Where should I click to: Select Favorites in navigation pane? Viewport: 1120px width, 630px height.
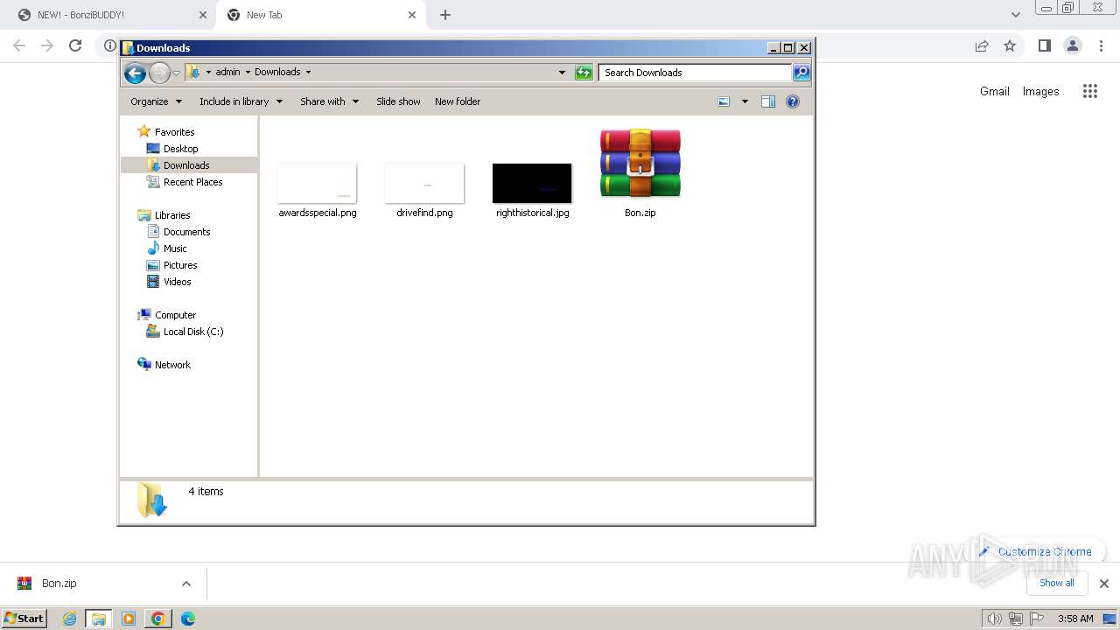pos(174,132)
